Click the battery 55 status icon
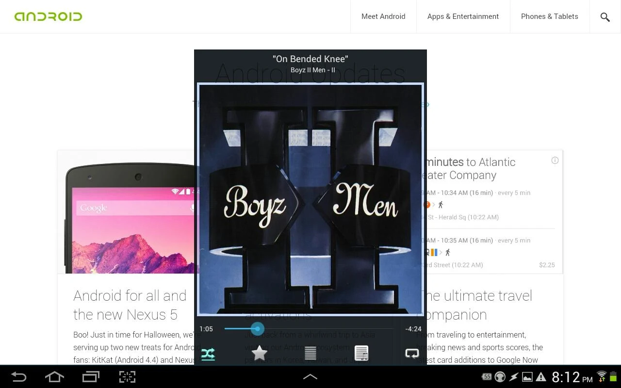 point(487,377)
